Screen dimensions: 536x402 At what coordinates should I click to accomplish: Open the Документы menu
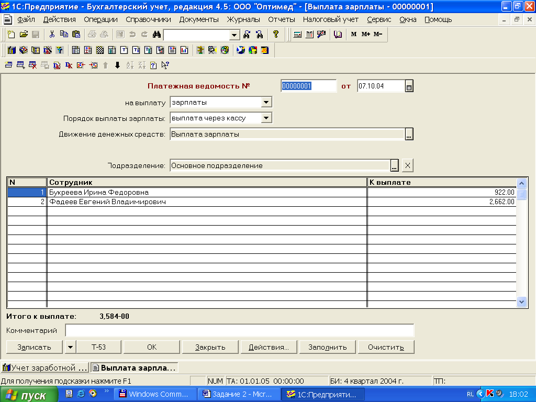(199, 19)
